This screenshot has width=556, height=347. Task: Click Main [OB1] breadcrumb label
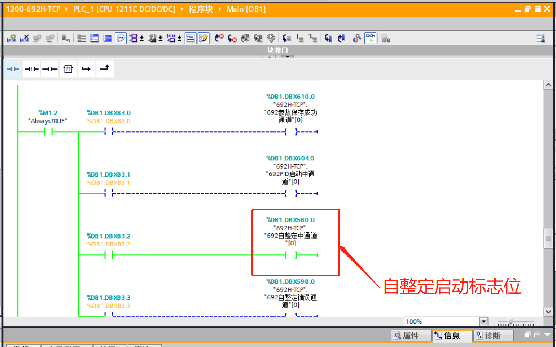246,9
